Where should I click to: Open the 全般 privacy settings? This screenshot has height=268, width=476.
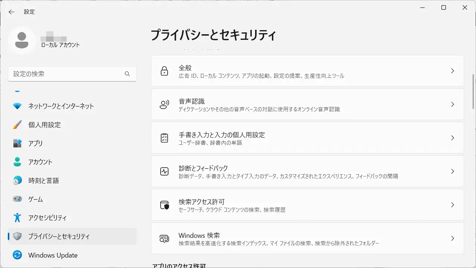(x=308, y=71)
